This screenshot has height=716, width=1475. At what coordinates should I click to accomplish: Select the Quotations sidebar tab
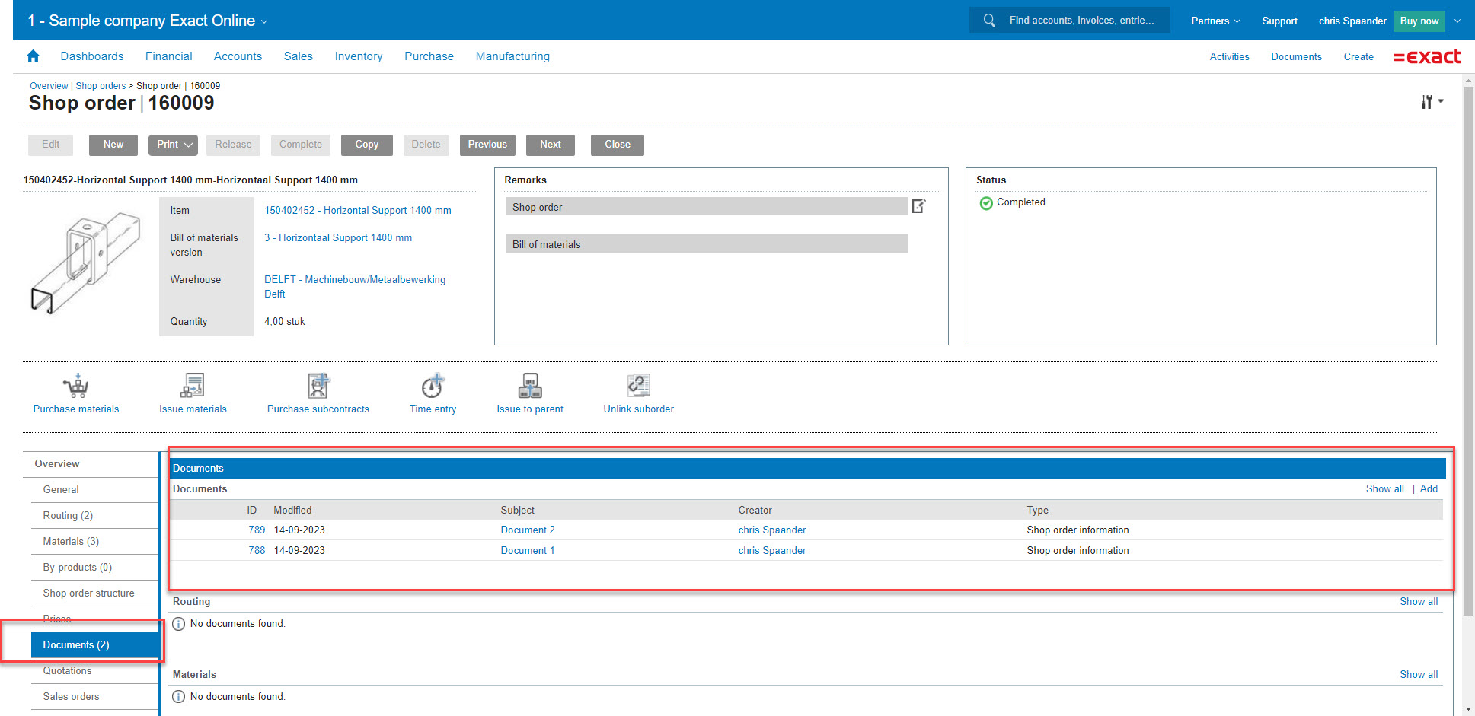click(94, 671)
